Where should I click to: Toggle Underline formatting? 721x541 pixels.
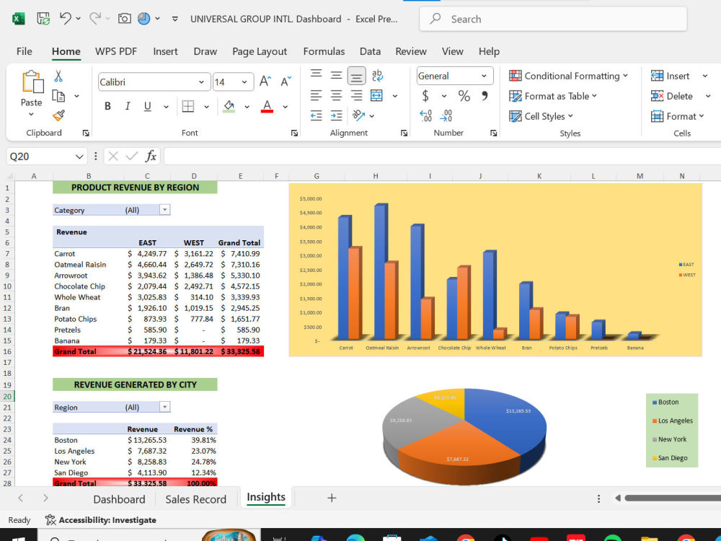pos(148,106)
